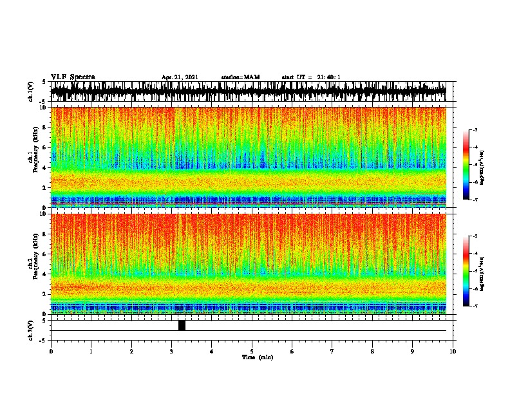Screen dimensions: 510x394
Task: Click time axis tick label '5'
Action: tap(252, 352)
